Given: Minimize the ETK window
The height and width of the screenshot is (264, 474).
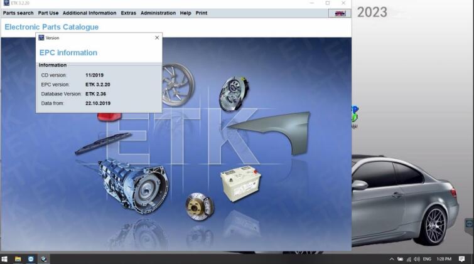Looking at the screenshot, I should pos(312,3).
